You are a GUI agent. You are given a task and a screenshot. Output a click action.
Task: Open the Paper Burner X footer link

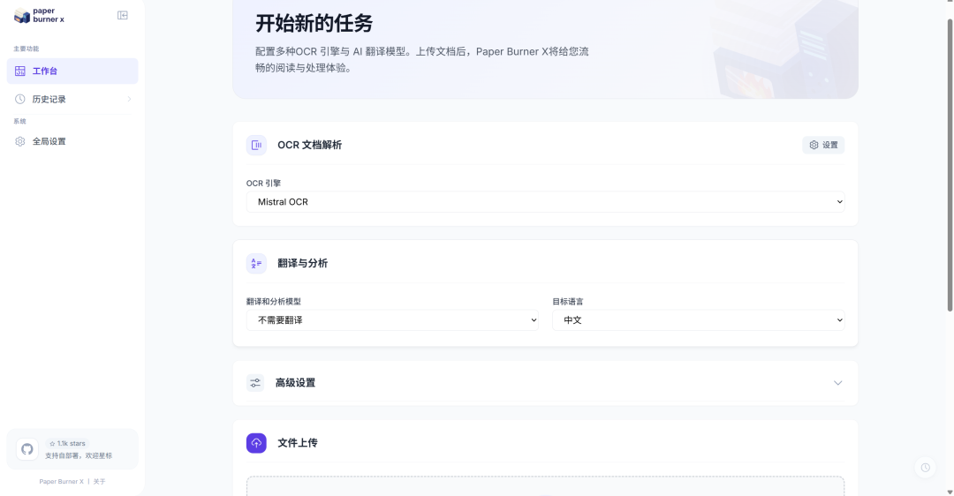(62, 481)
